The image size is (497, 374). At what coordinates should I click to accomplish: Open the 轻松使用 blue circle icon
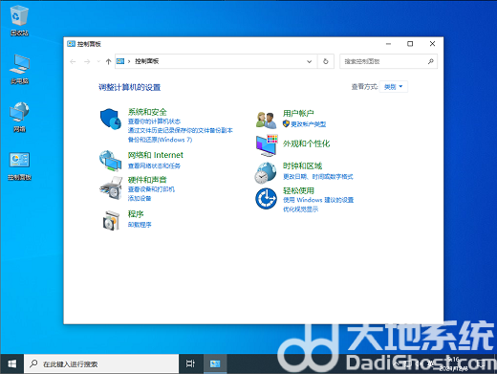click(266, 199)
